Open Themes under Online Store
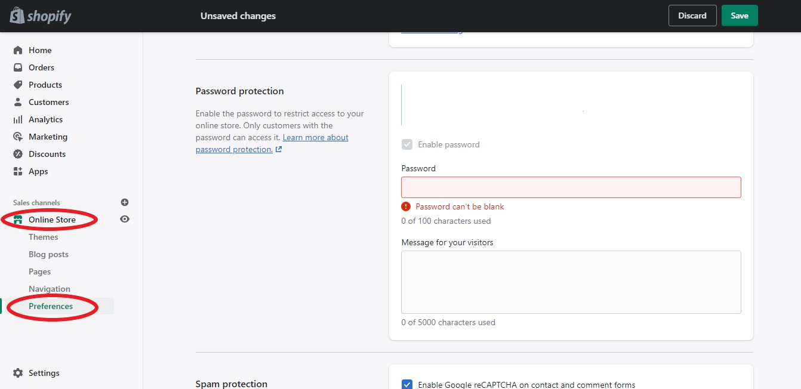 tap(44, 237)
